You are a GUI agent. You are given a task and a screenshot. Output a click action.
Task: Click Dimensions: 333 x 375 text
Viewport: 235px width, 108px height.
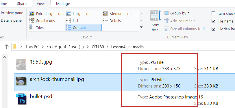159,69
